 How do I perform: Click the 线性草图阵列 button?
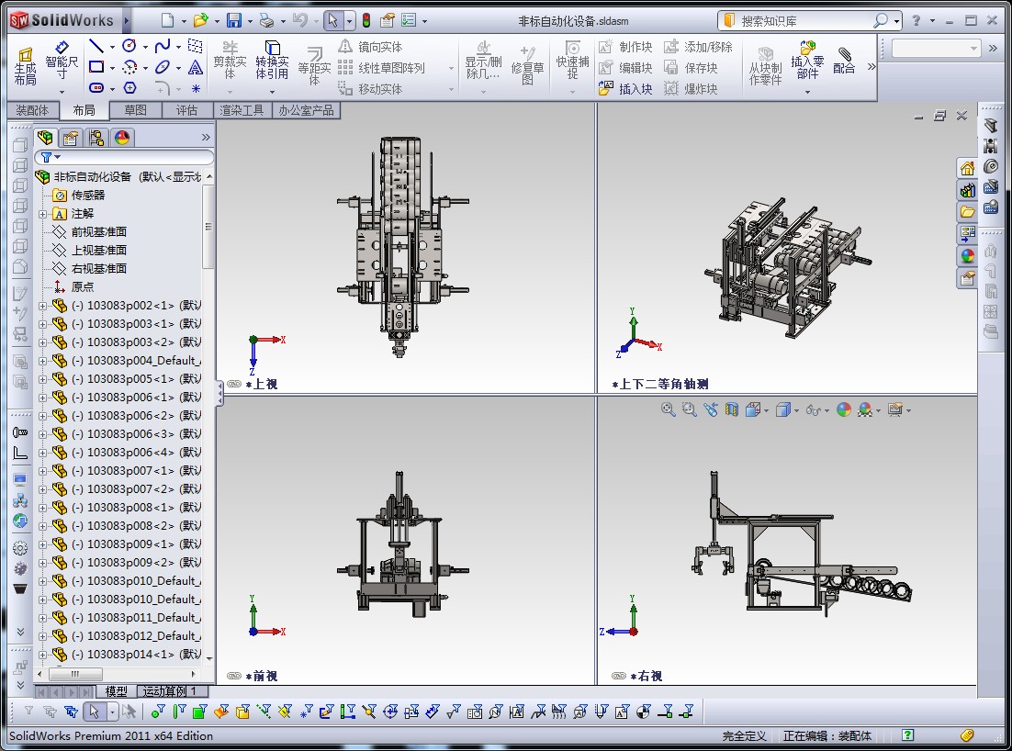381,68
